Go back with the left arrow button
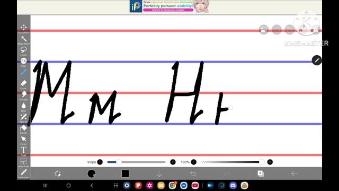The height and width of the screenshot is (191, 339). [x=295, y=173]
